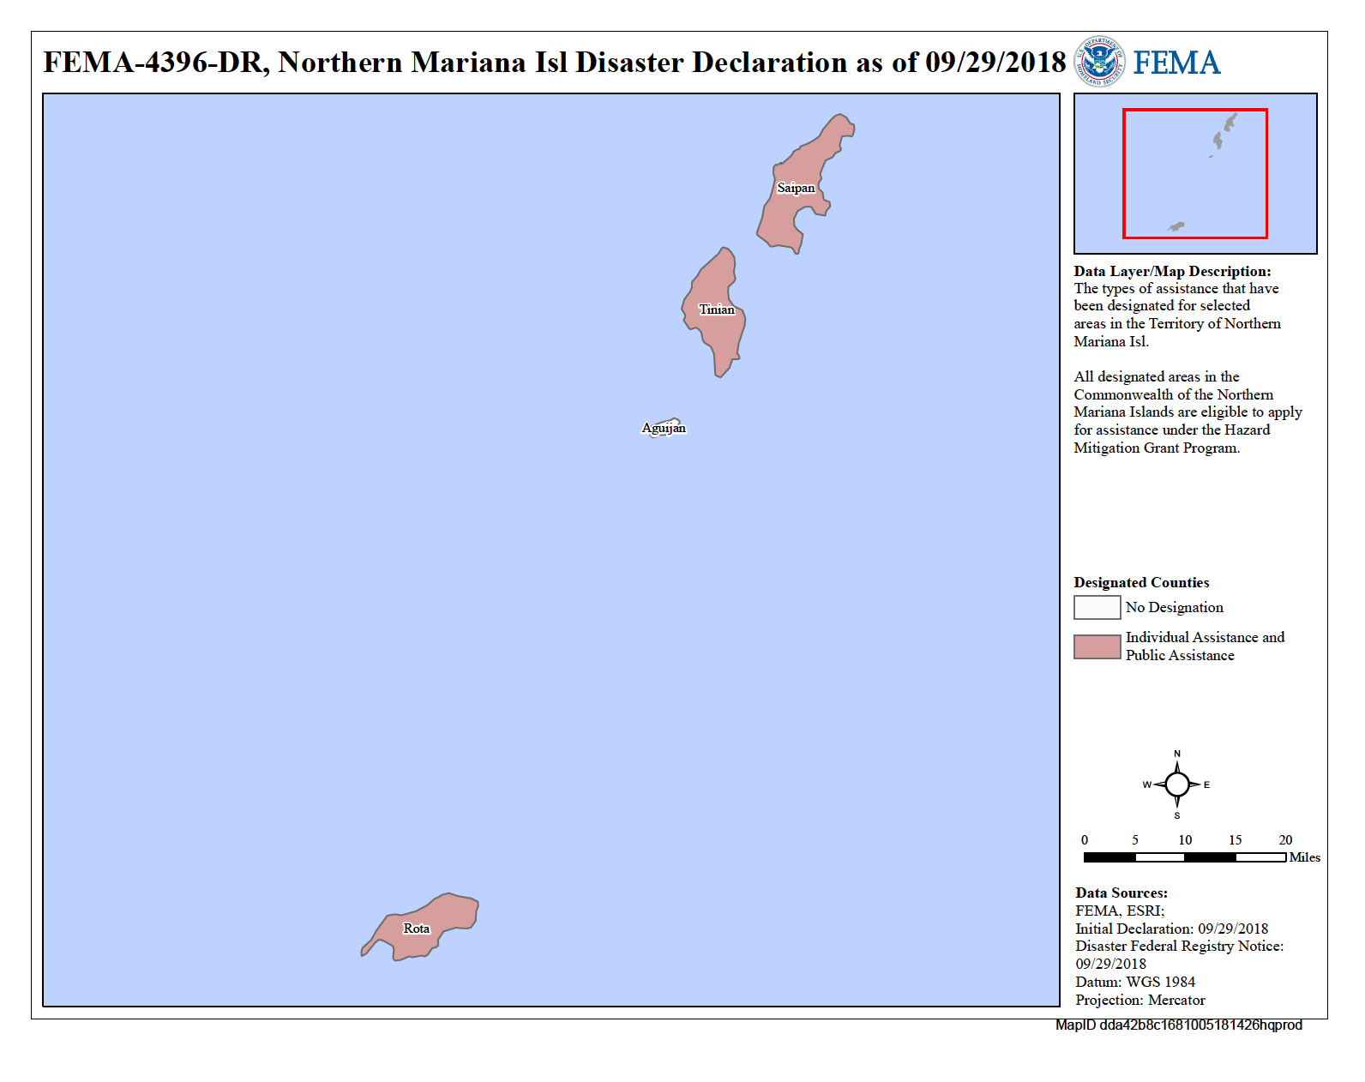Click the Rota map label
1365x1082 pixels.
(417, 929)
